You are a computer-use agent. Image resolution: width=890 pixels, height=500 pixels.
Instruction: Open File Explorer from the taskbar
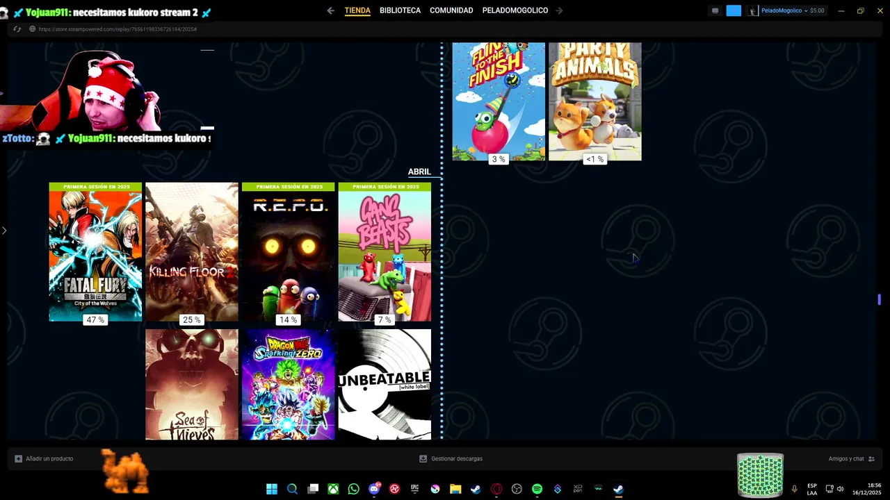[x=455, y=489]
